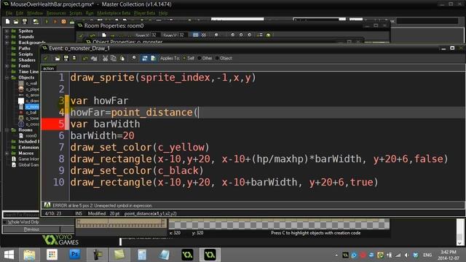Open the Scripts menu
Image resolution: width=466 pixels, height=262 pixels.
click(76, 13)
